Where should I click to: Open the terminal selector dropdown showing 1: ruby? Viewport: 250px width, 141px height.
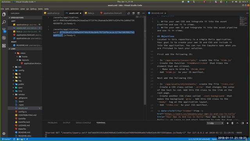(x=215, y=123)
